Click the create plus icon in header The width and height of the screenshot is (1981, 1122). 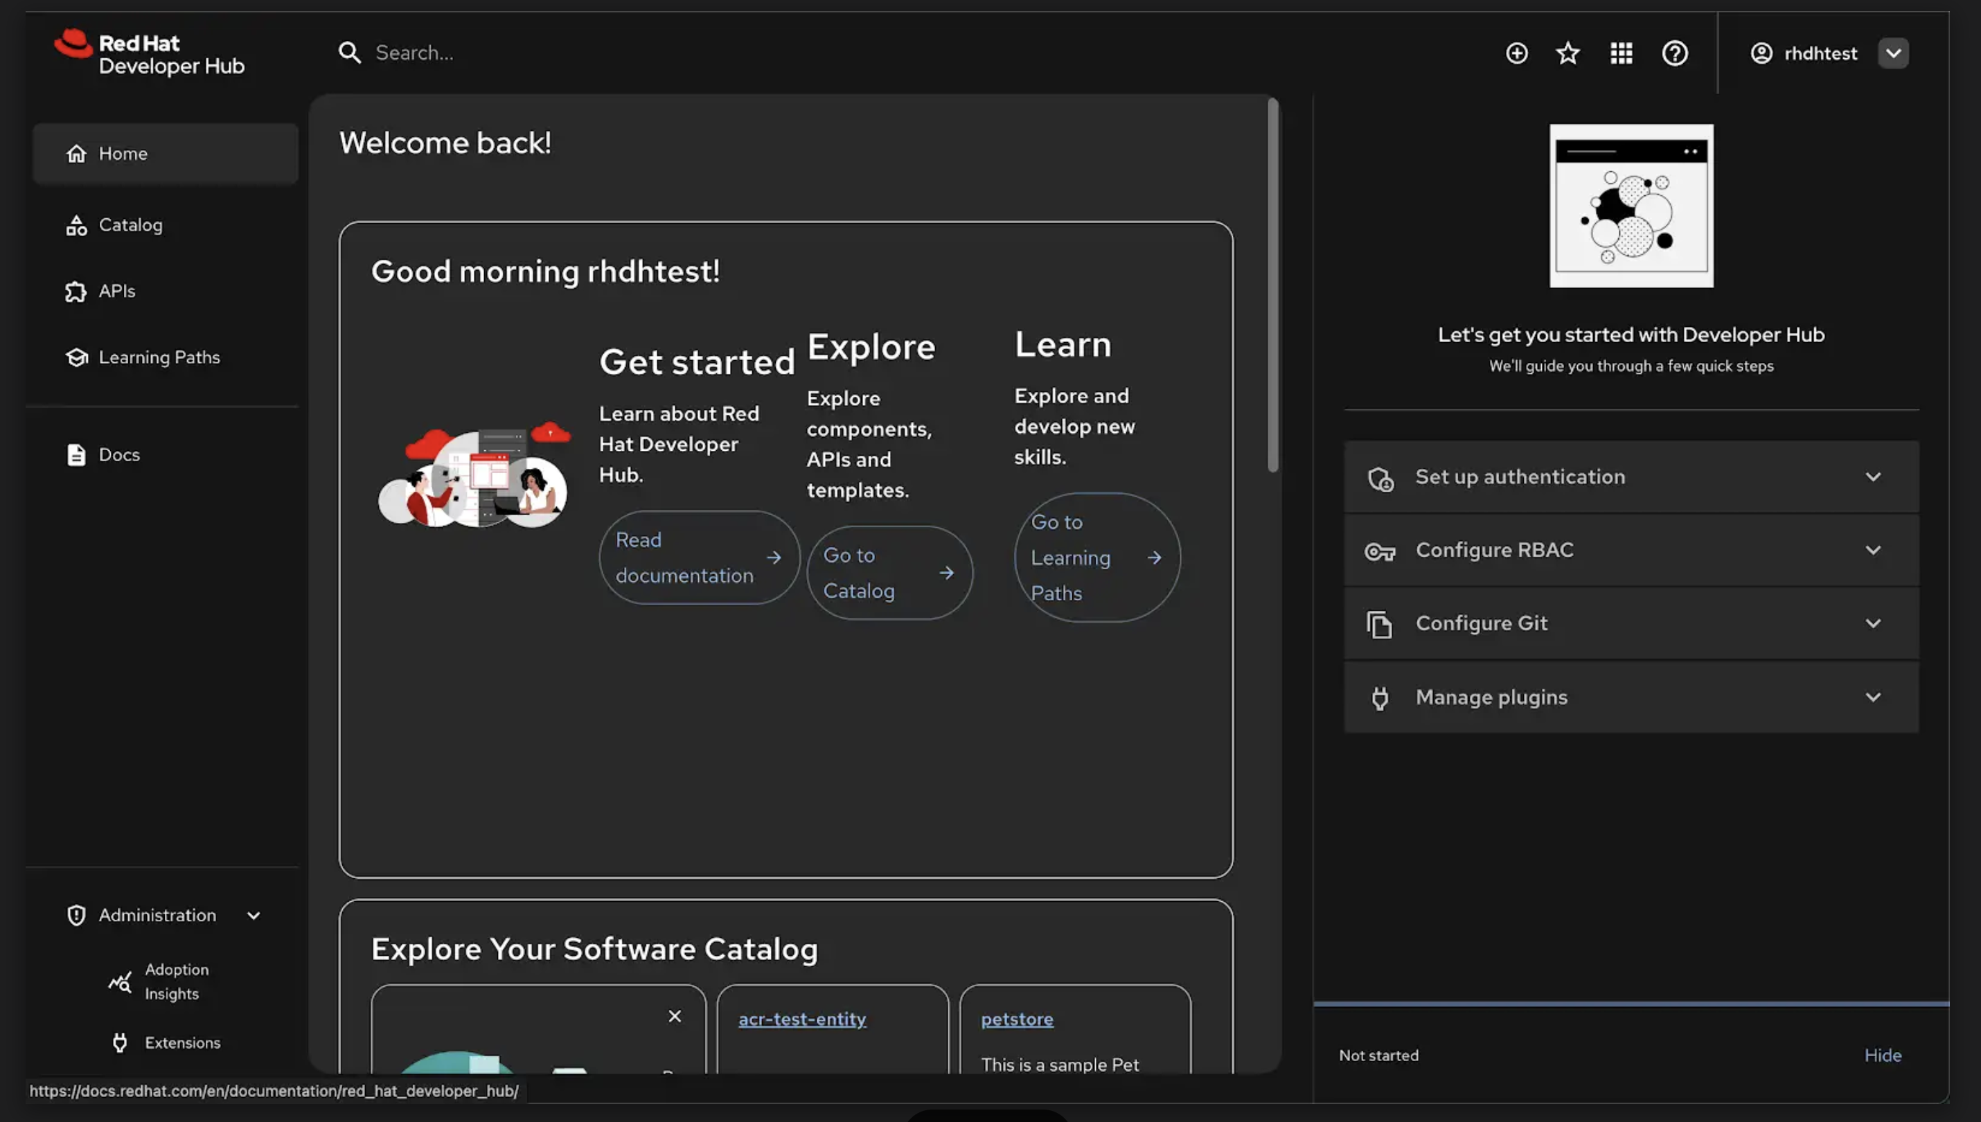[1516, 53]
